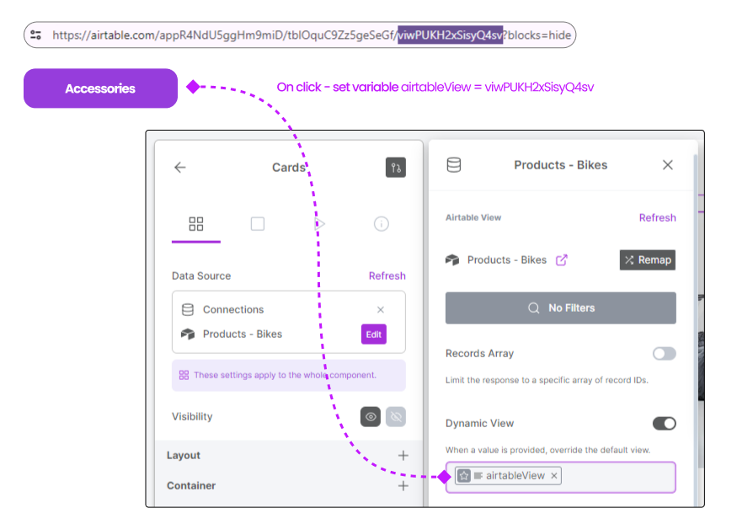737x524 pixels.
Task: Click the Container section label
Action: pos(191,486)
